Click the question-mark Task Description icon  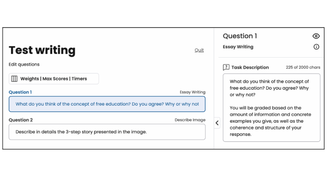tap(226, 67)
